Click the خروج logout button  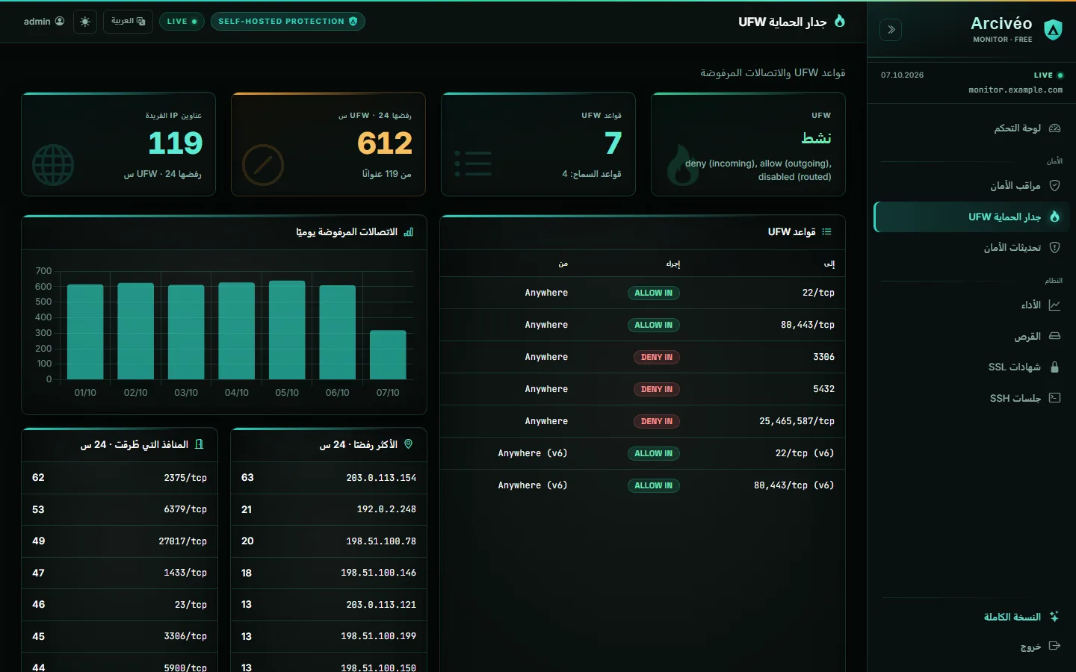click(1040, 647)
